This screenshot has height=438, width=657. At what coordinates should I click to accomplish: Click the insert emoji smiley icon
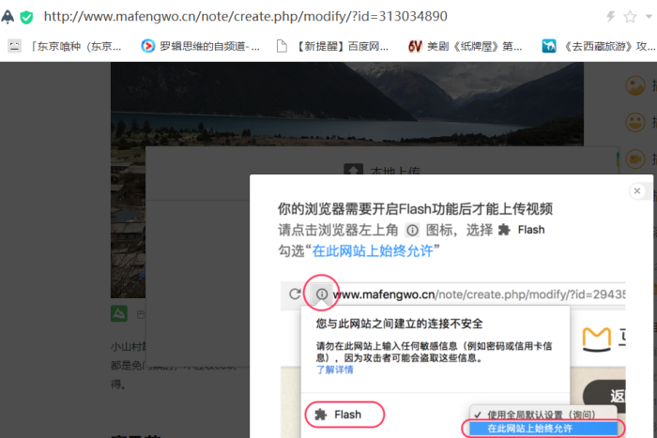(635, 122)
